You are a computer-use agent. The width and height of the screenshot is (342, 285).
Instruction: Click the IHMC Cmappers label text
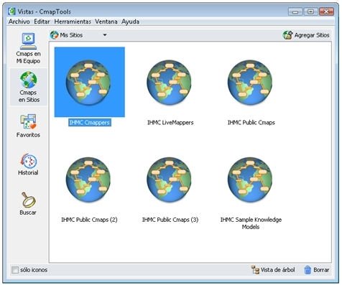pos(90,123)
